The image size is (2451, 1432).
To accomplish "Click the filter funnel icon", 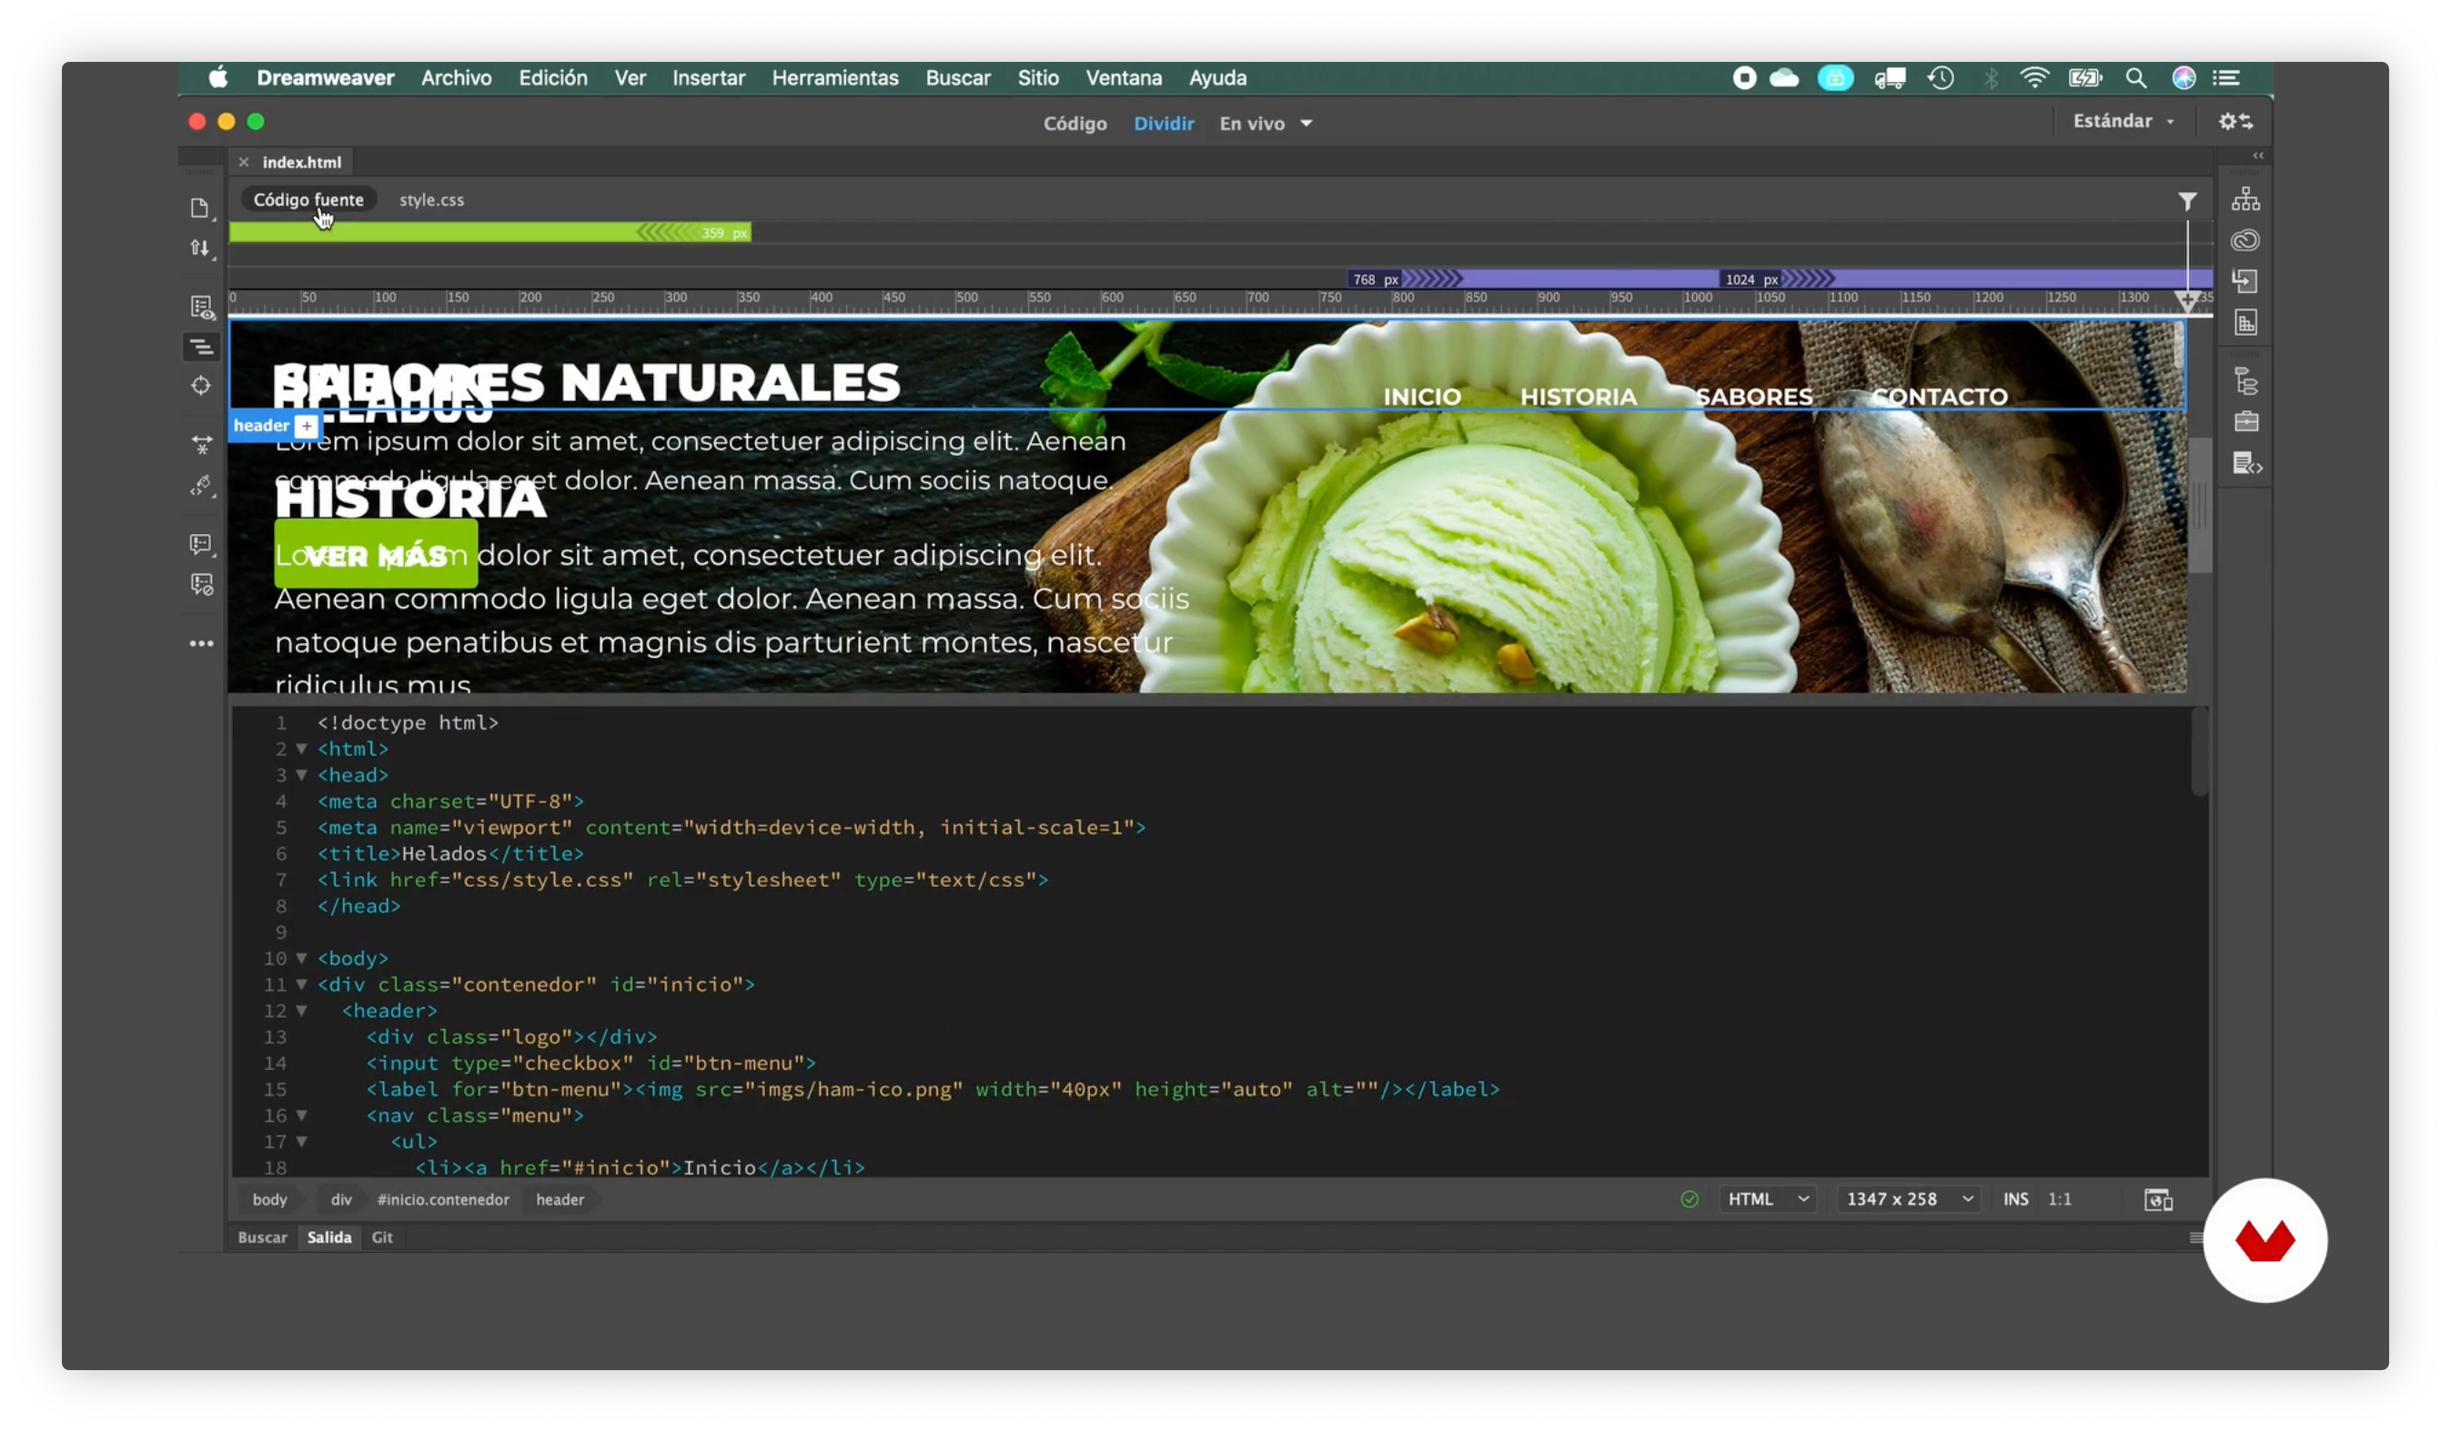I will click(x=2186, y=201).
